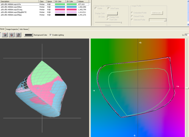189x137 pixels.
Task: Click the +a axis label in 2D plot
Action: (x=178, y=86)
